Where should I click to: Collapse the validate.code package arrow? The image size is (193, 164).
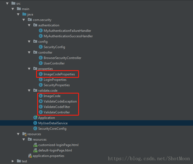point(29,91)
